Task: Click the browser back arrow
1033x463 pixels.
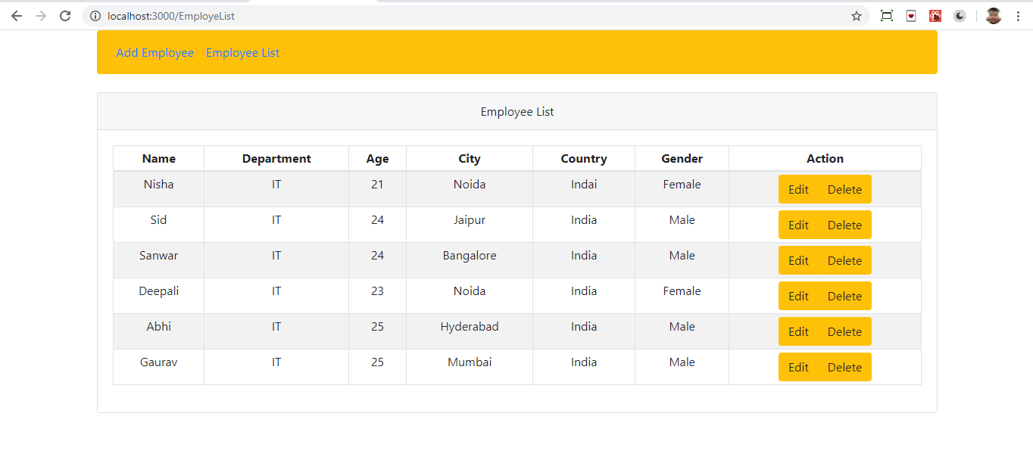Action: click(x=17, y=16)
